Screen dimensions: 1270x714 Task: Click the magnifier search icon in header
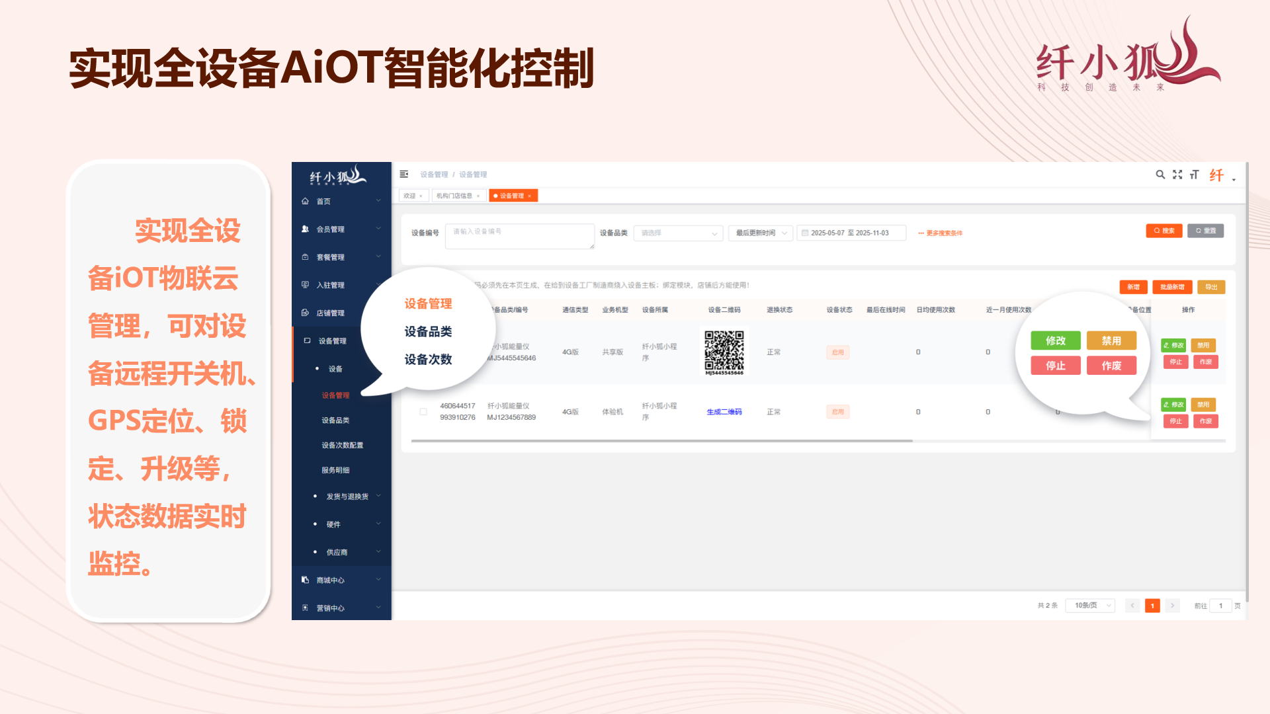[x=1160, y=175]
